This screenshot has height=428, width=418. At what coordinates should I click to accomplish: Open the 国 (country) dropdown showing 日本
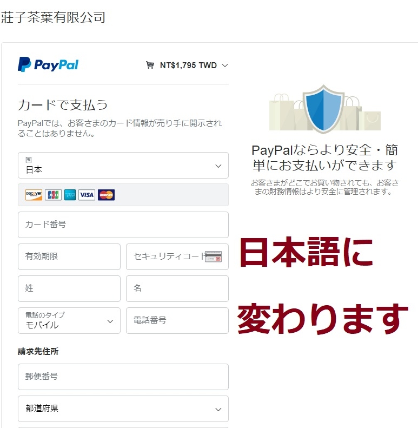click(123, 166)
